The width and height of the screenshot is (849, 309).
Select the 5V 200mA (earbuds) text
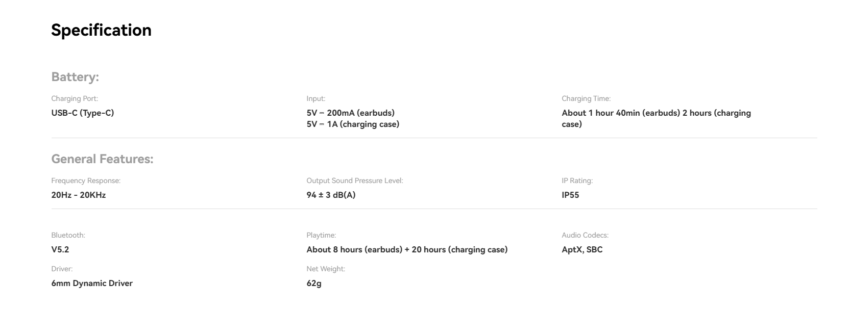350,113
